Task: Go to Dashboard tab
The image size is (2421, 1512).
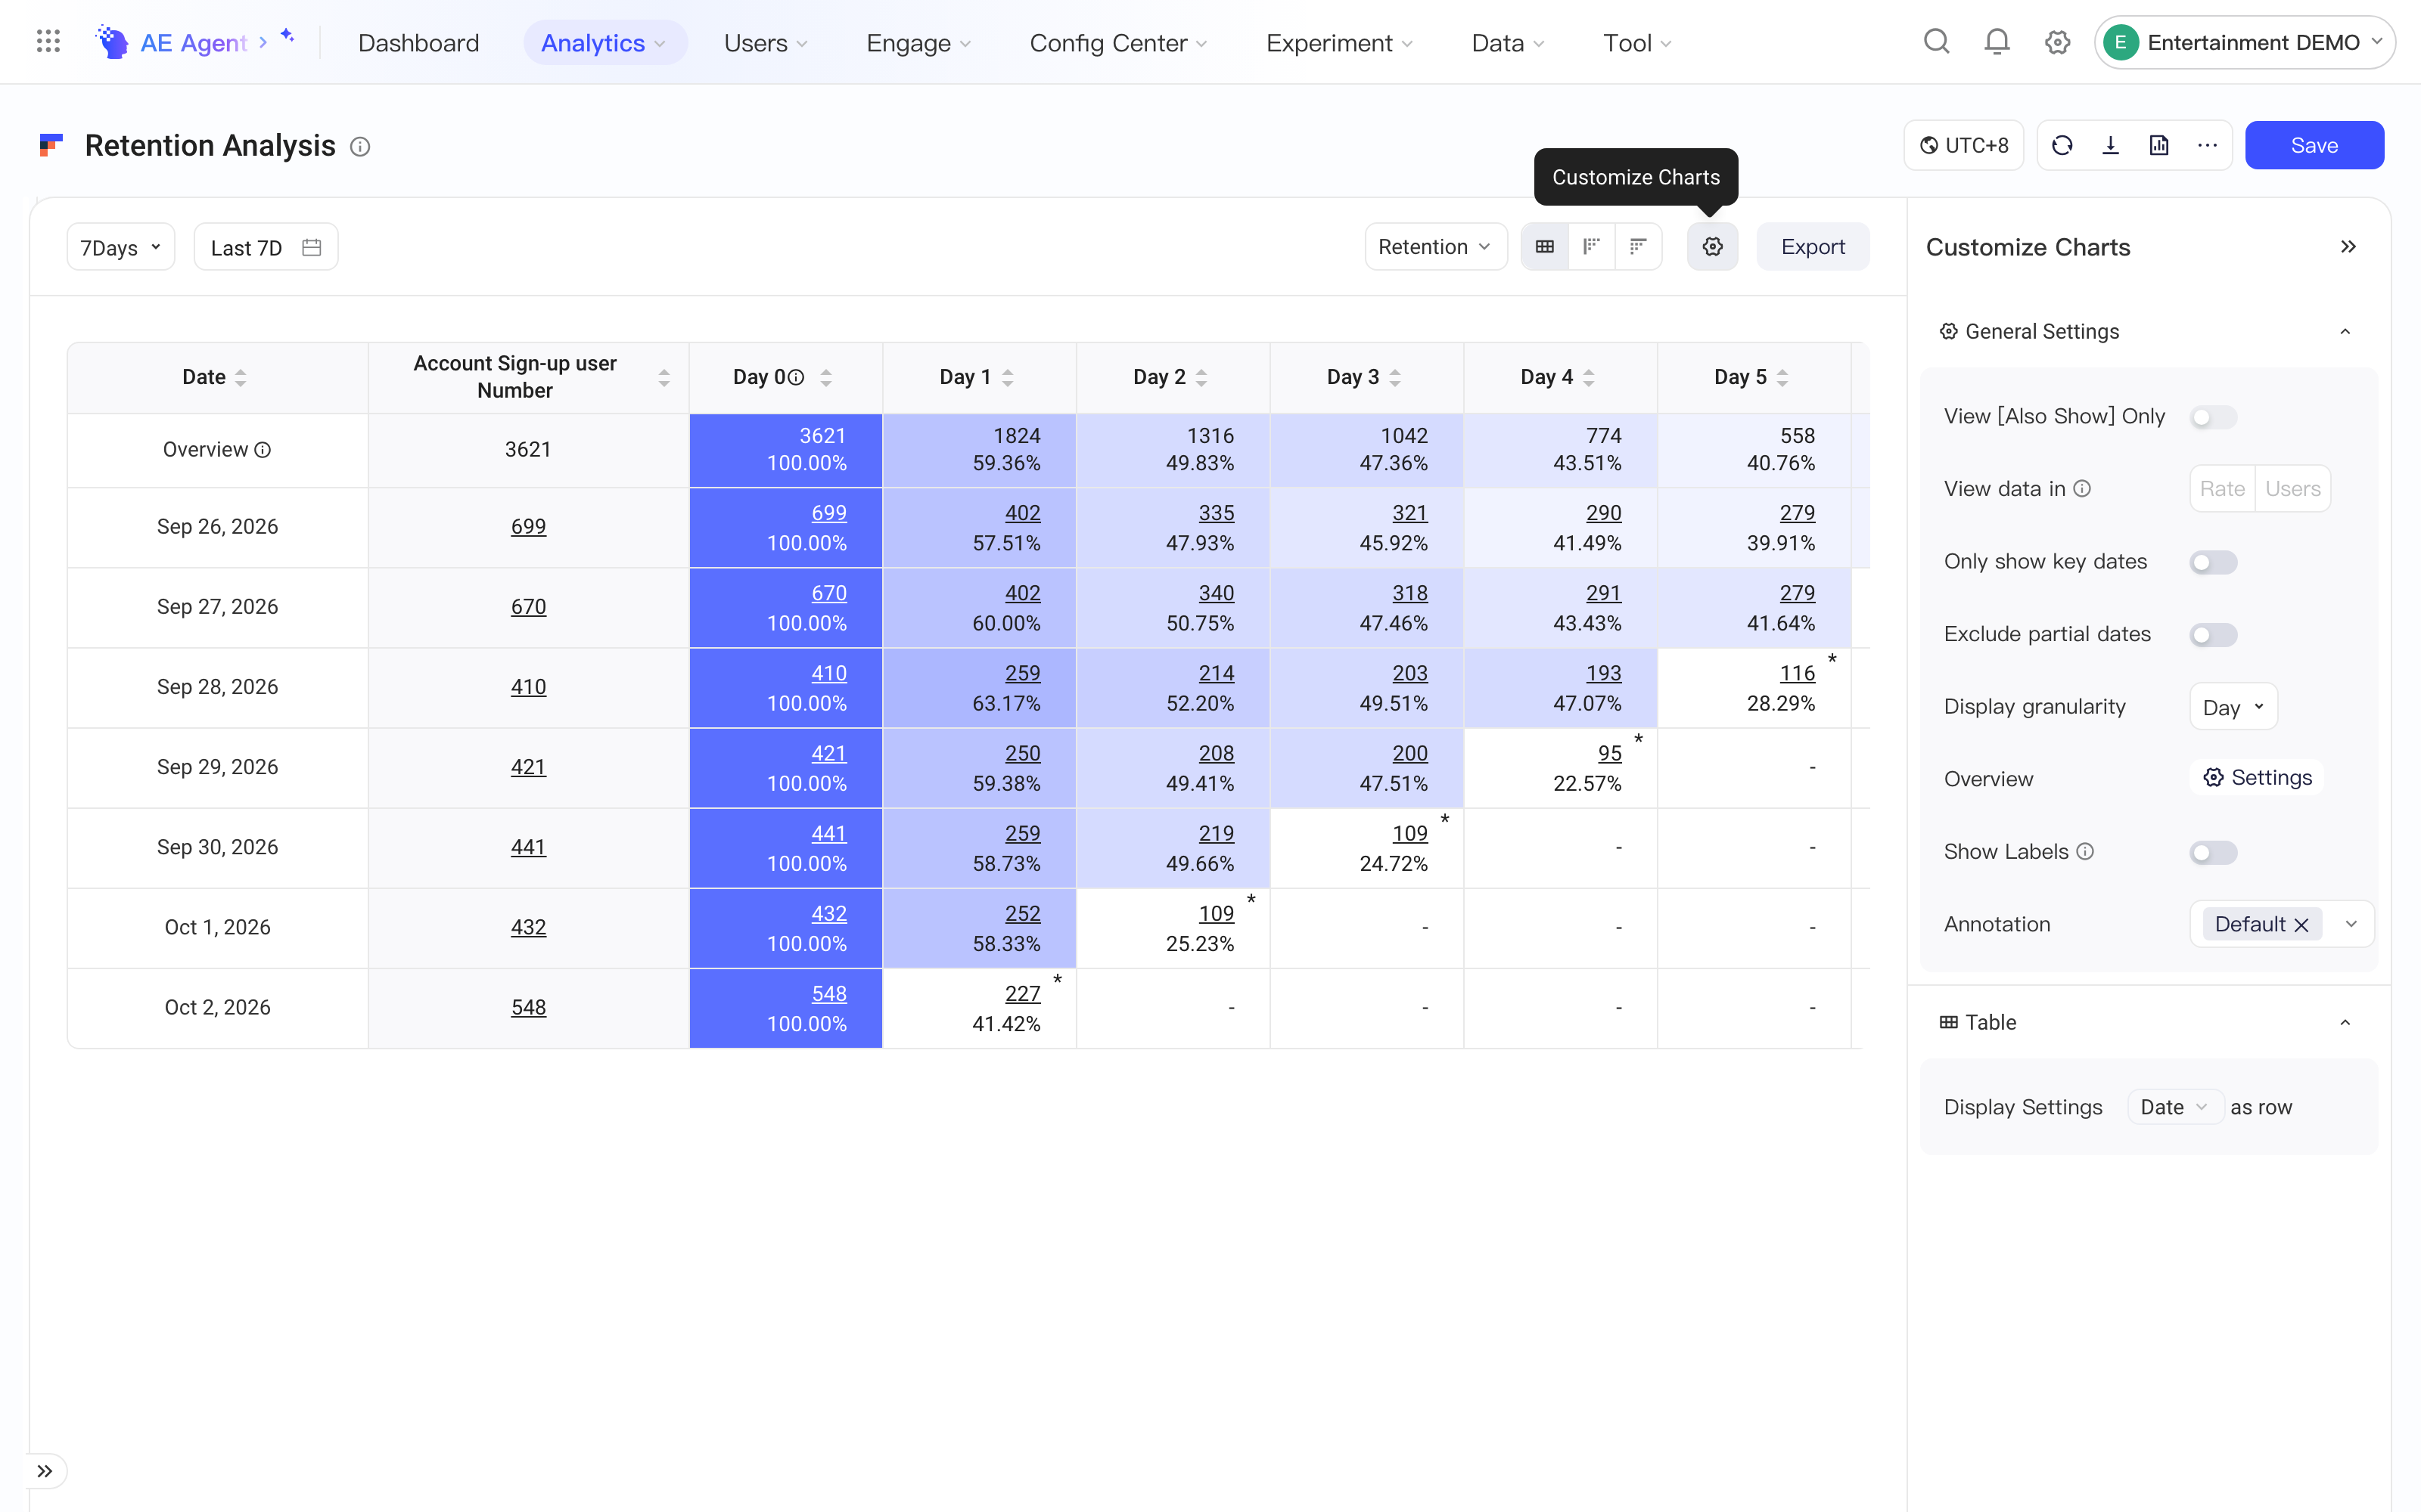Action: point(418,43)
